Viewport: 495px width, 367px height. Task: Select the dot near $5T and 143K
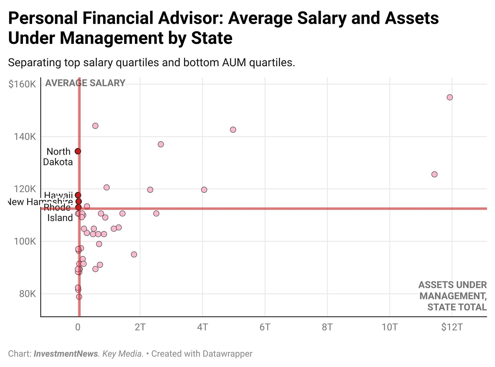coord(233,130)
